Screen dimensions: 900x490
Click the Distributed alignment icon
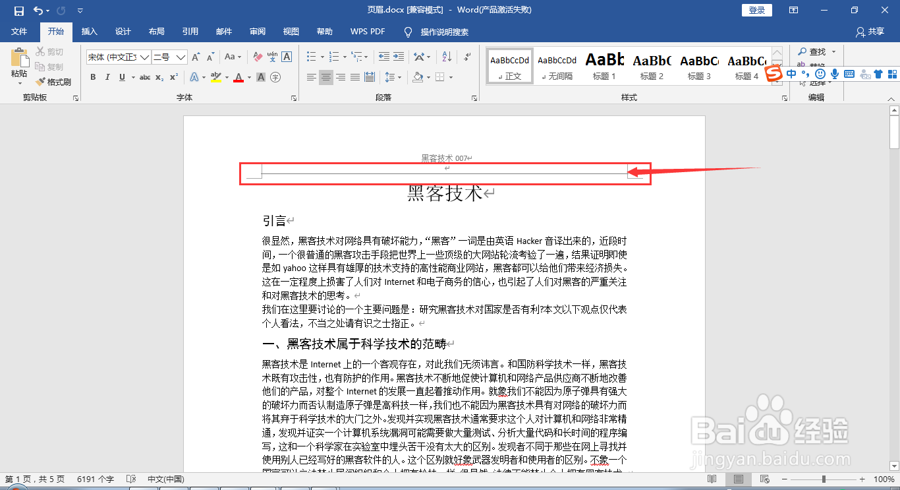(x=370, y=77)
